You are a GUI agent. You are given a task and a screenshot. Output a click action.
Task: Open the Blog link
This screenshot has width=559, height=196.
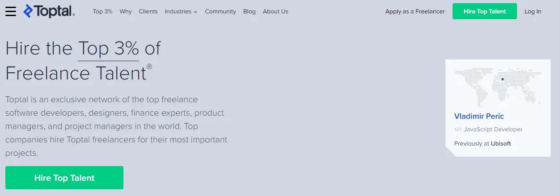(x=250, y=12)
